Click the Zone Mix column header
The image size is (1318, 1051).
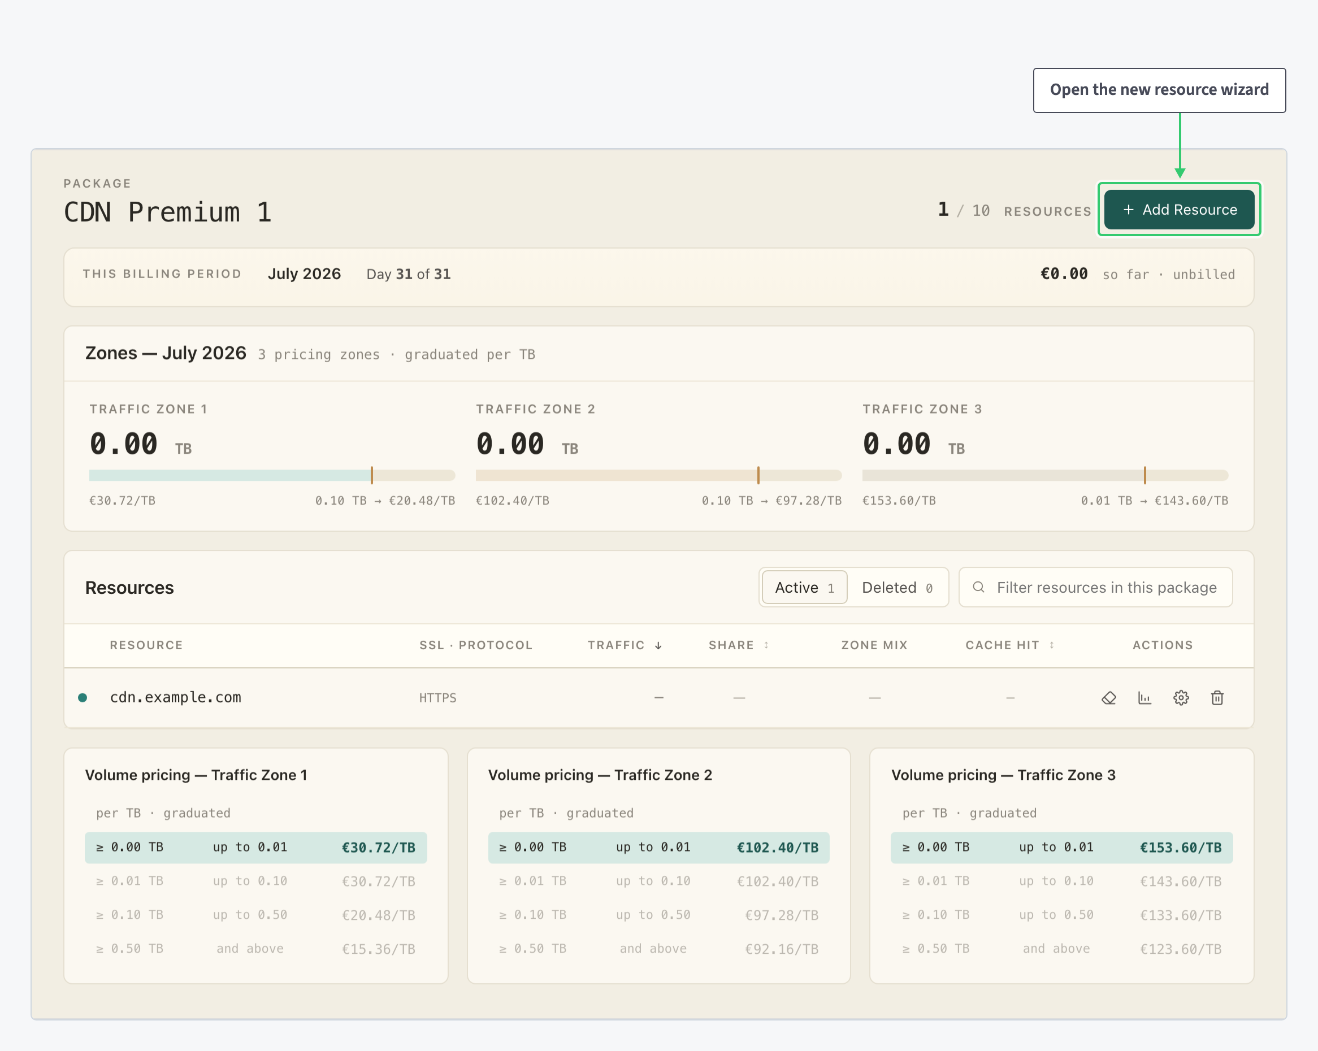pyautogui.click(x=874, y=645)
